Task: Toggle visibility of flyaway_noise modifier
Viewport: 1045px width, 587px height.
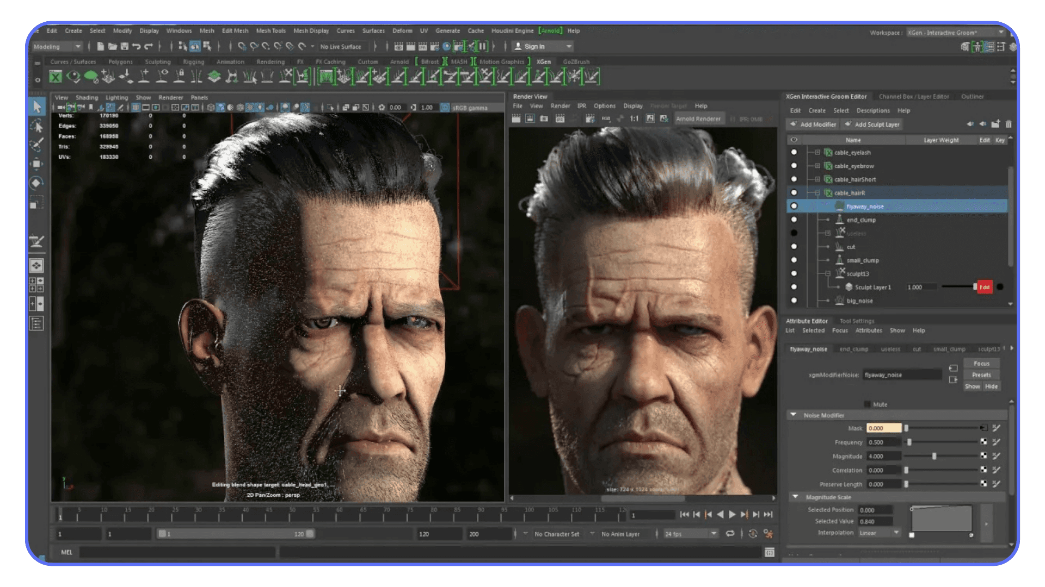Action: [x=794, y=206]
